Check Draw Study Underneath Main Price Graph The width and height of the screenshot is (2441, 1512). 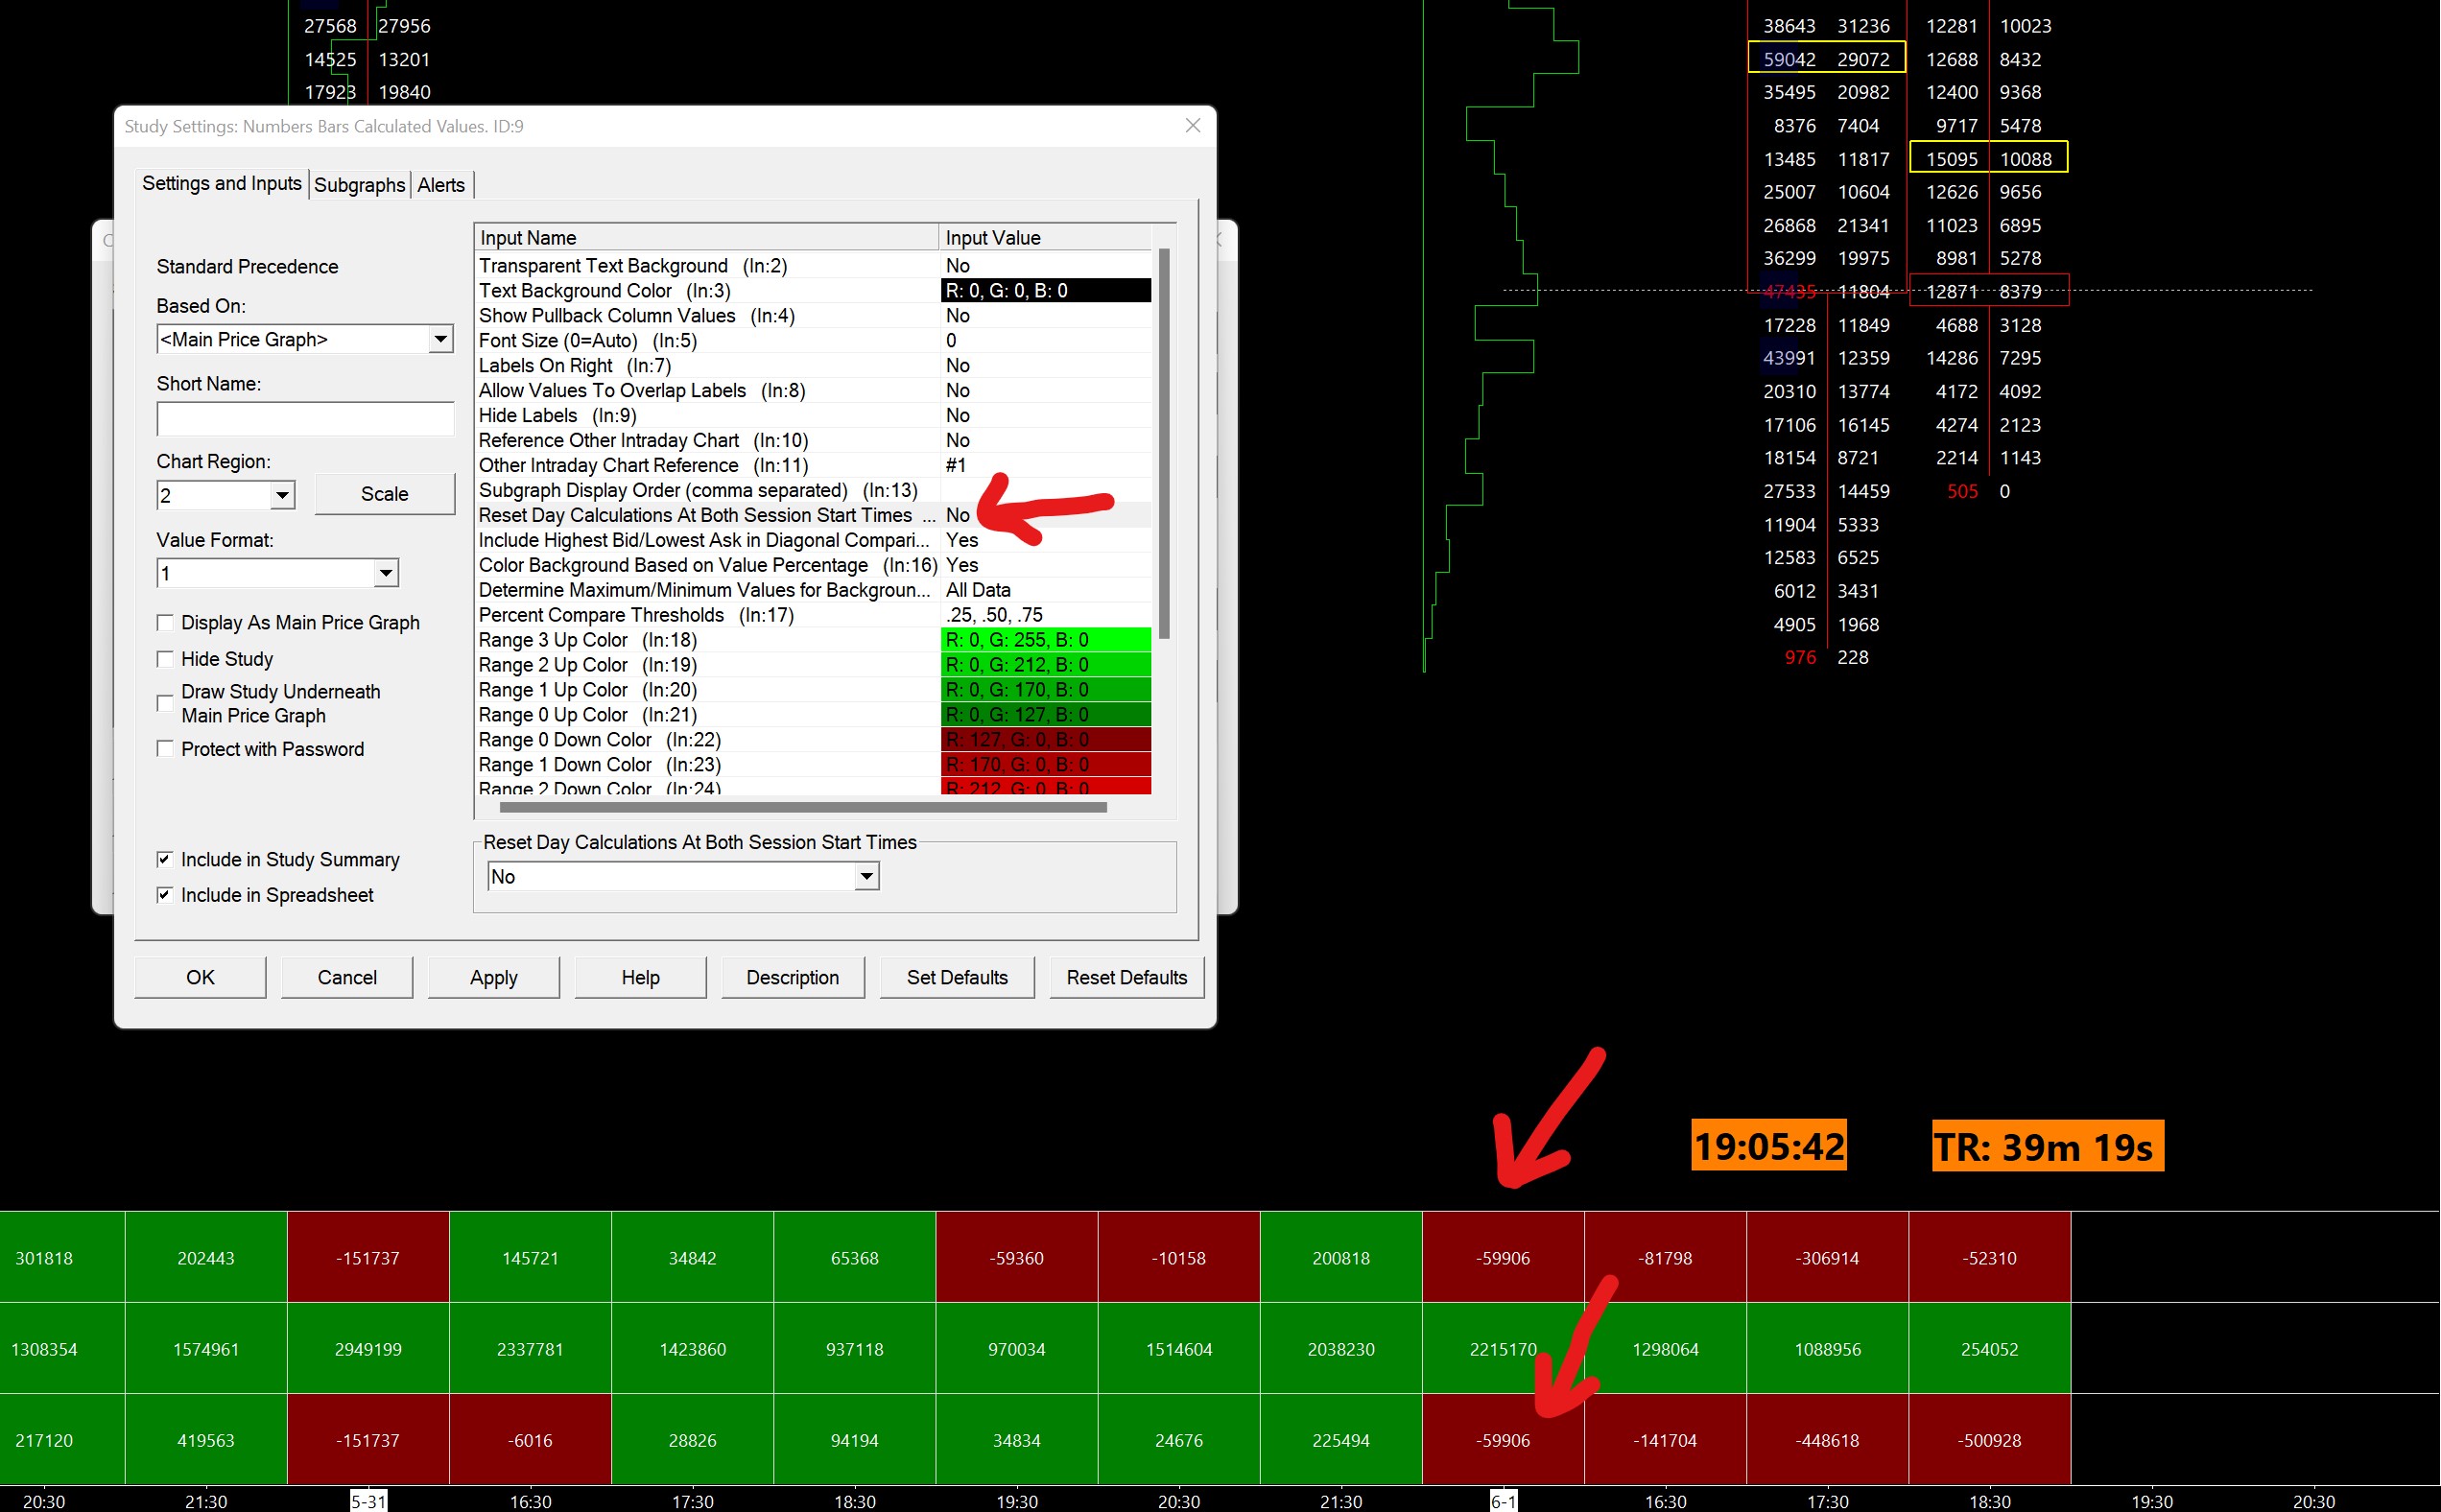pos(165,704)
